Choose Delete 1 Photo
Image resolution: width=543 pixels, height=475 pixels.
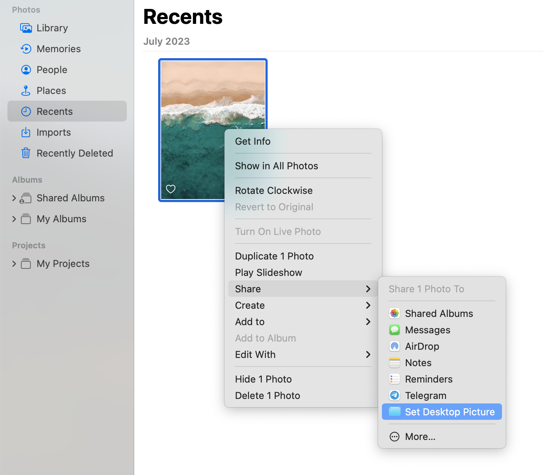click(303, 396)
